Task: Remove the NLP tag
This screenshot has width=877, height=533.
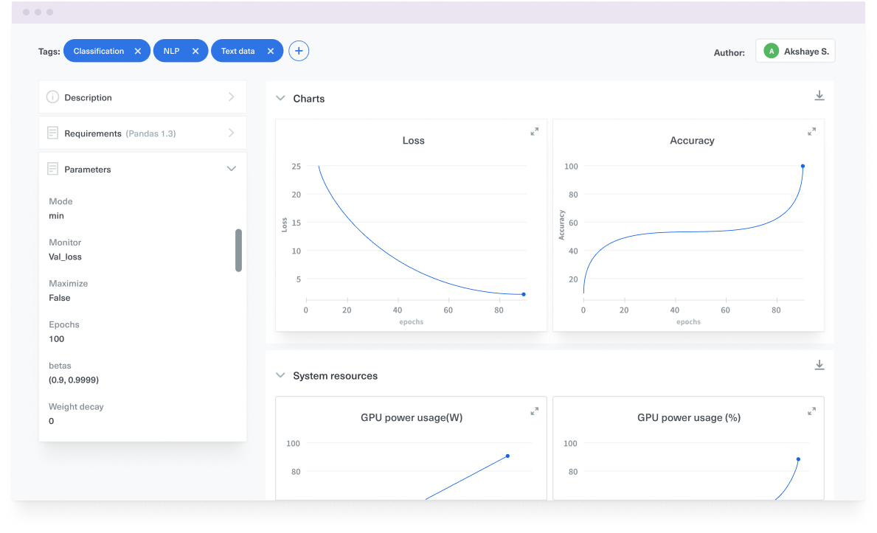Action: [195, 51]
